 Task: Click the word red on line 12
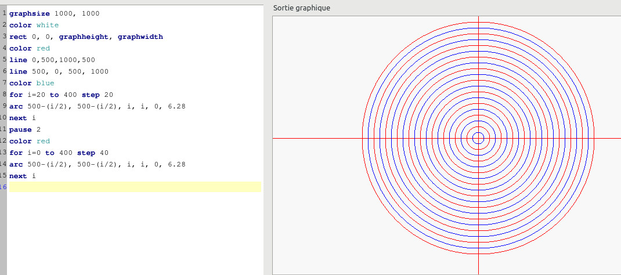pyautogui.click(x=43, y=141)
